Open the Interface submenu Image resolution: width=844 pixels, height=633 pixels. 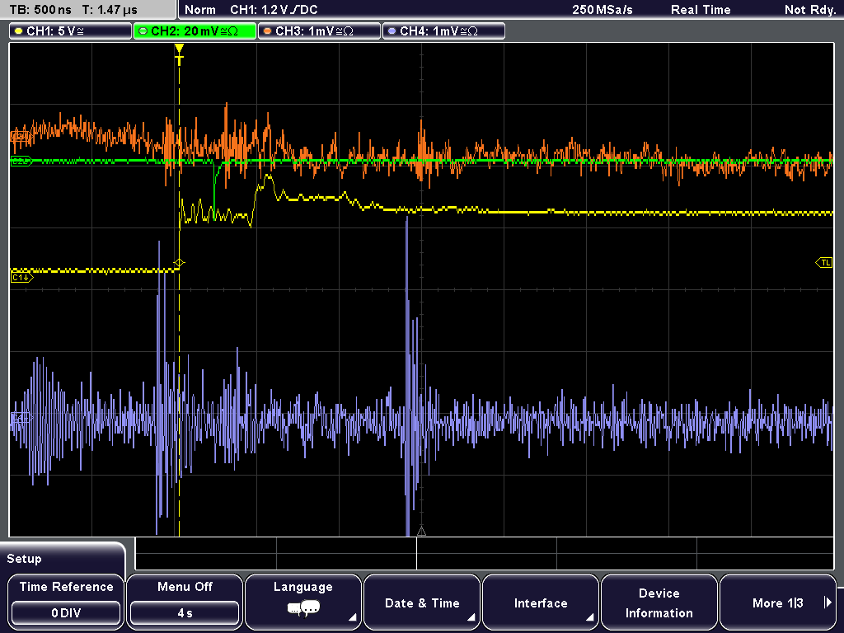click(541, 601)
